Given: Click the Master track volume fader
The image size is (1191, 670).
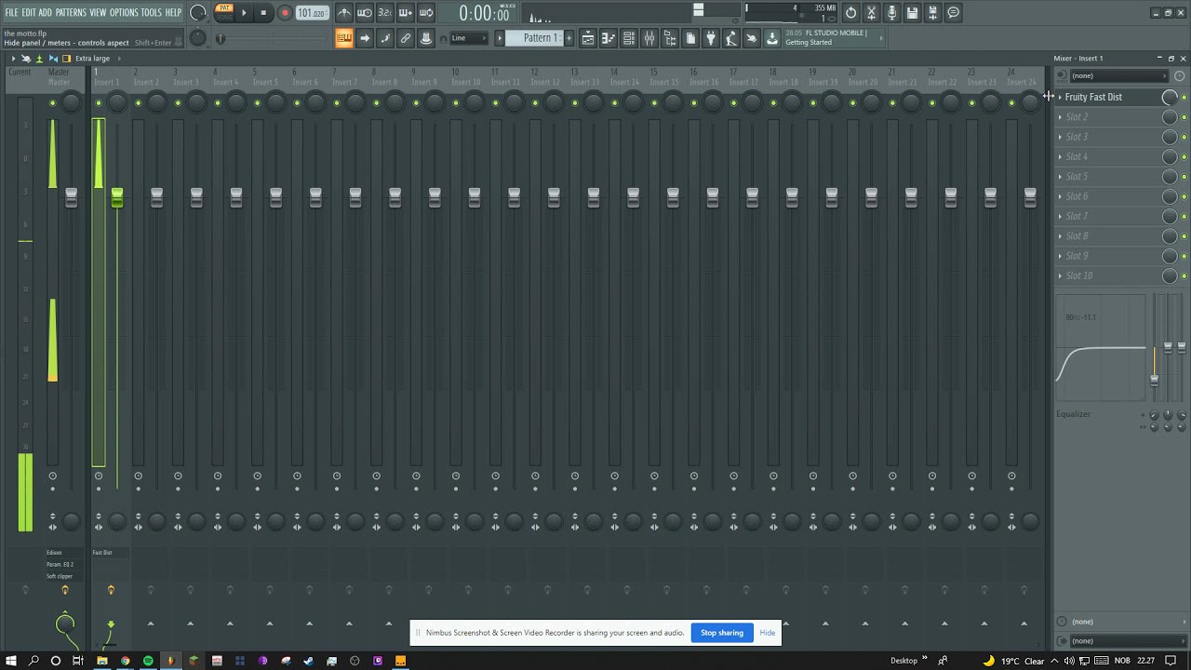Looking at the screenshot, I should pyautogui.click(x=72, y=197).
